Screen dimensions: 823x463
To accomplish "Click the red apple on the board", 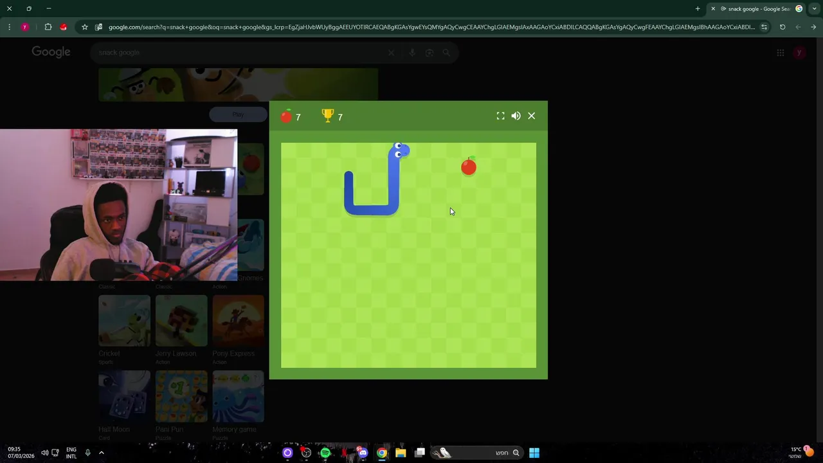I will (469, 167).
